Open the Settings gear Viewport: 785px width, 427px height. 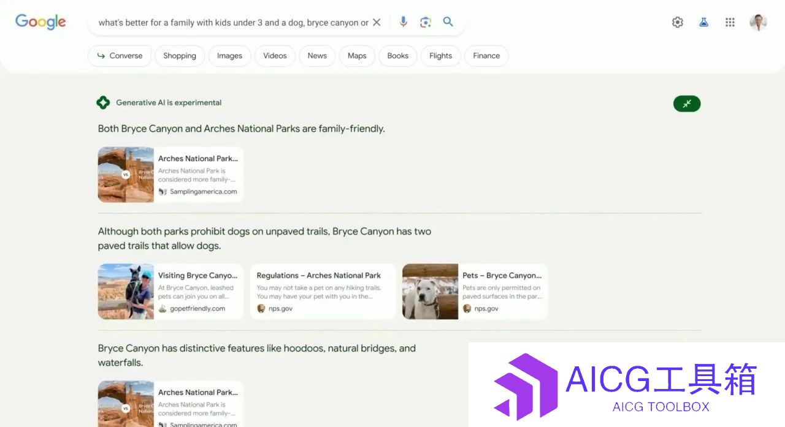678,23
